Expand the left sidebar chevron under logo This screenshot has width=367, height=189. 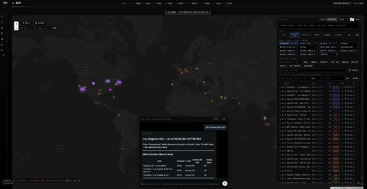(4, 7)
